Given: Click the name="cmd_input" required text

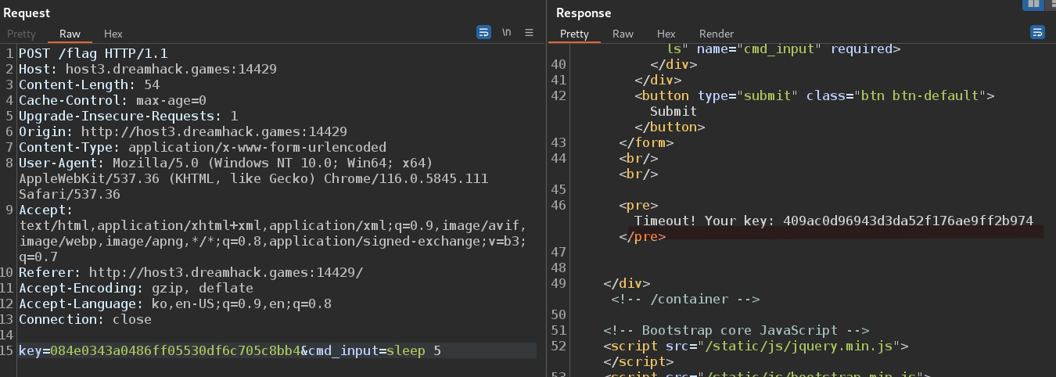Looking at the screenshot, I should coord(799,48).
